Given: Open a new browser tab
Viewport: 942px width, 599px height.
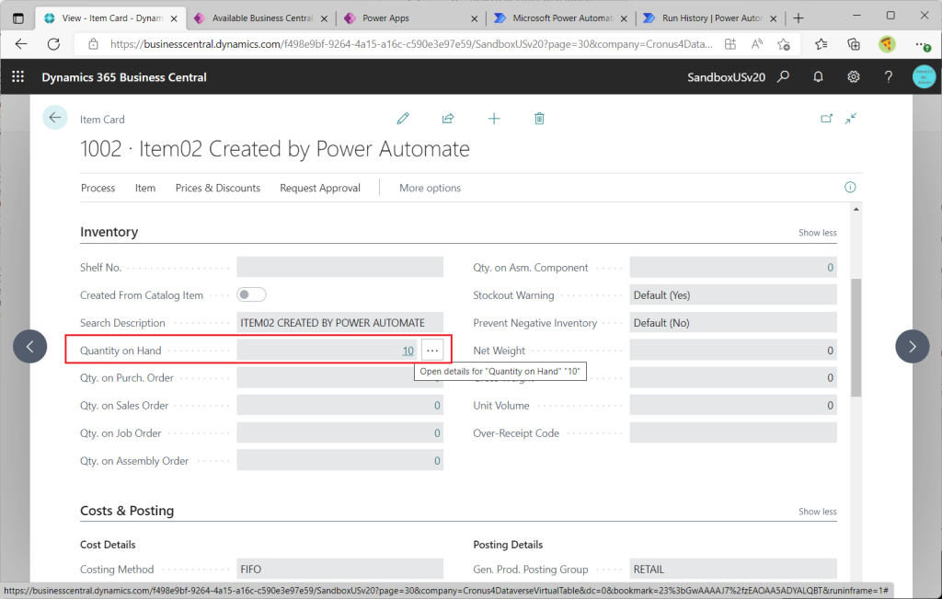Looking at the screenshot, I should [798, 18].
